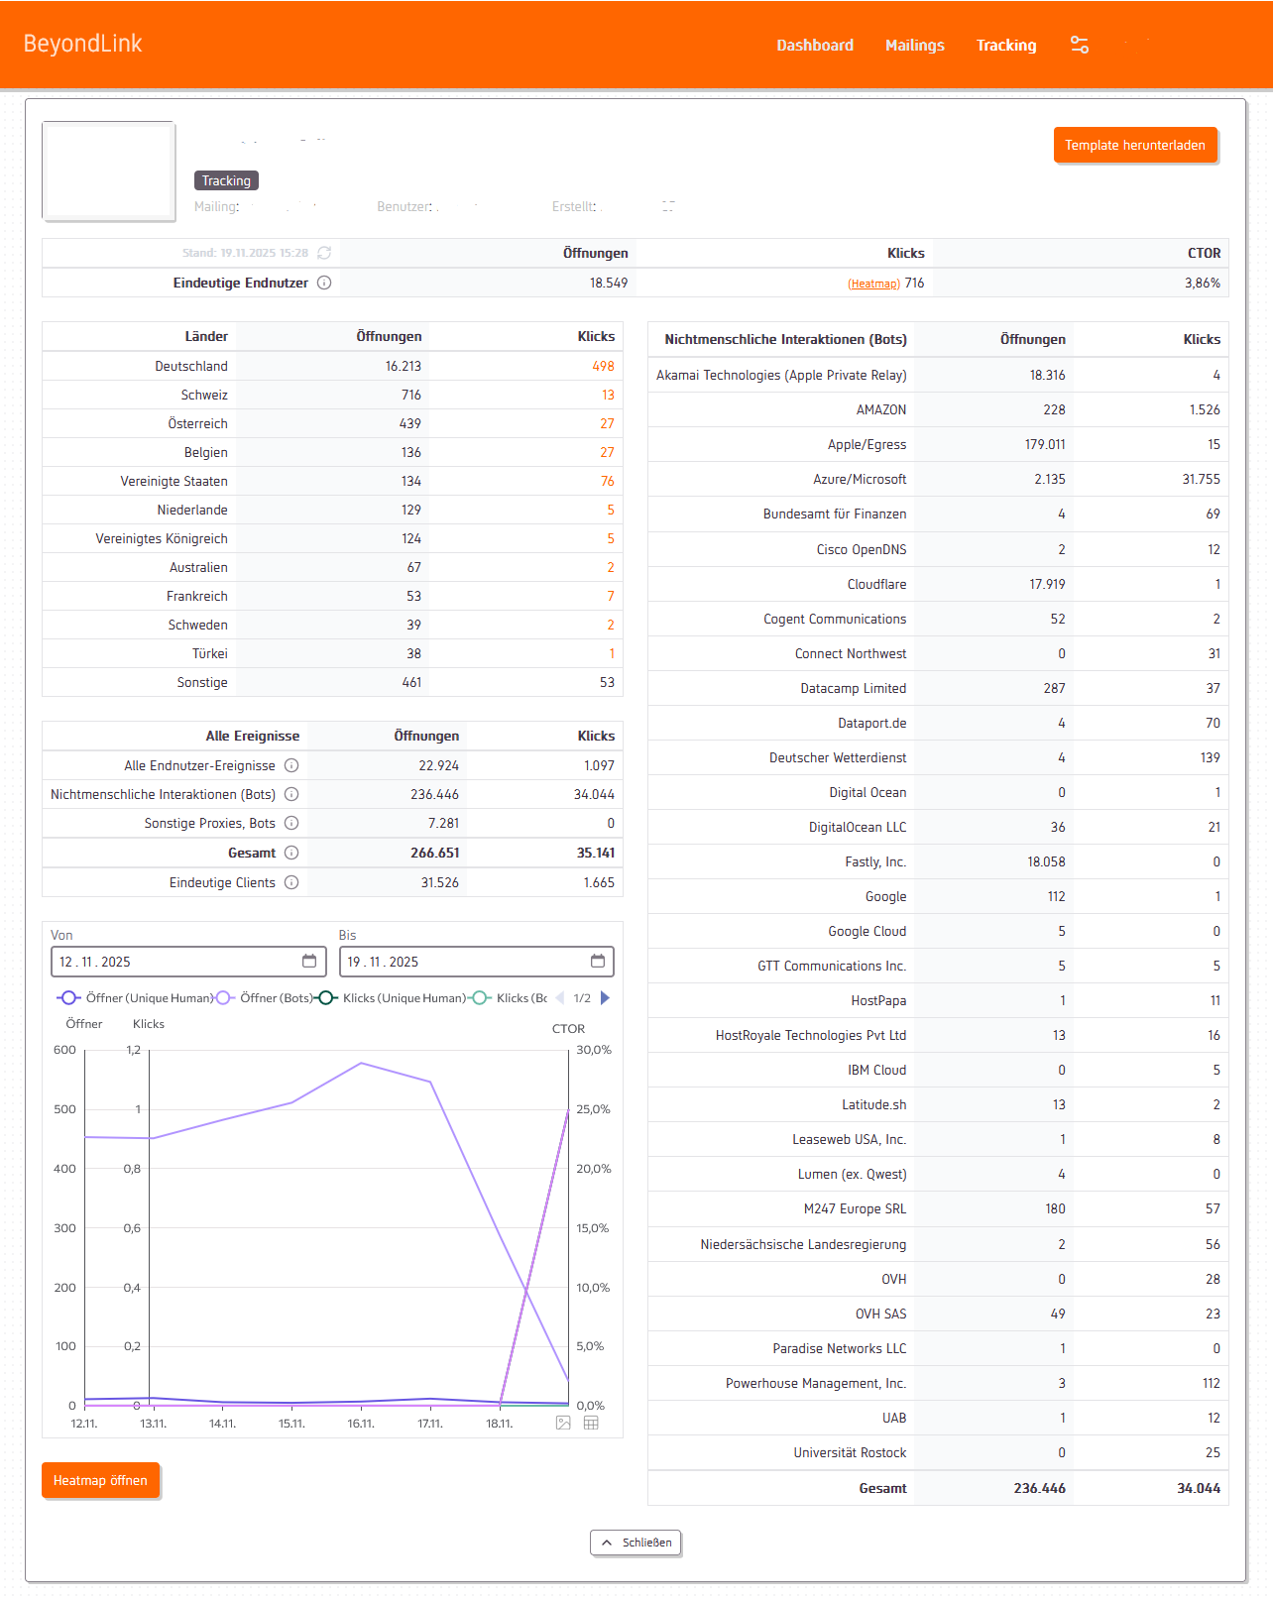The image size is (1273, 1602).
Task: Toggle Öffner (Bots) legend series
Action: tap(266, 997)
